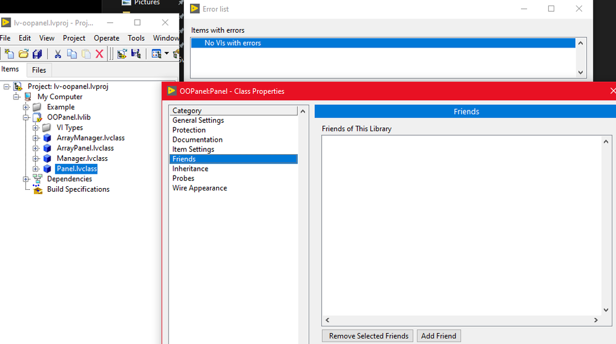The image size is (616, 344).
Task: Select 'No VIs with errors' row
Action: (x=383, y=43)
